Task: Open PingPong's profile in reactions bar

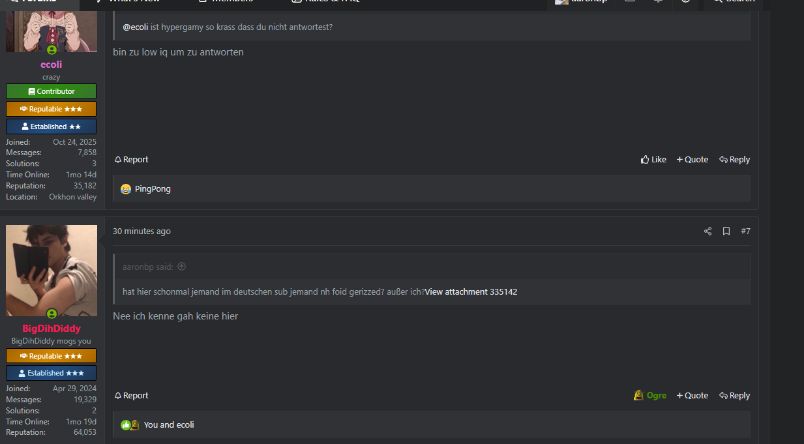Action: (x=153, y=189)
